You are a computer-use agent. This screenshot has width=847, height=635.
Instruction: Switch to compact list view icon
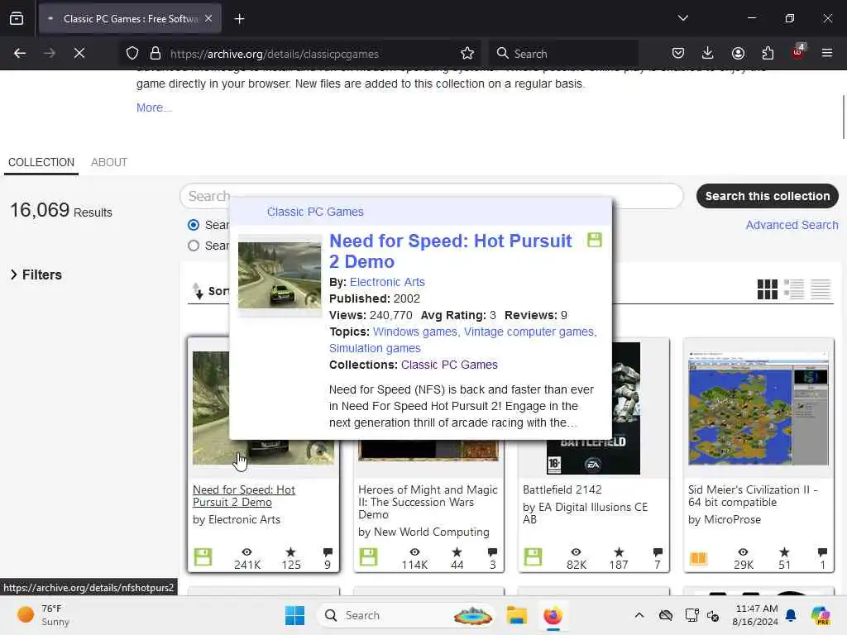(x=821, y=289)
